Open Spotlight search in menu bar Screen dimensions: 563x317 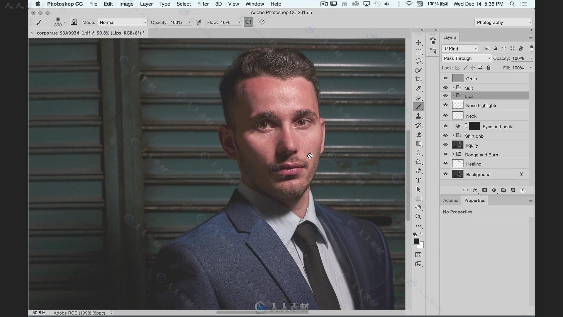pyautogui.click(x=512, y=4)
